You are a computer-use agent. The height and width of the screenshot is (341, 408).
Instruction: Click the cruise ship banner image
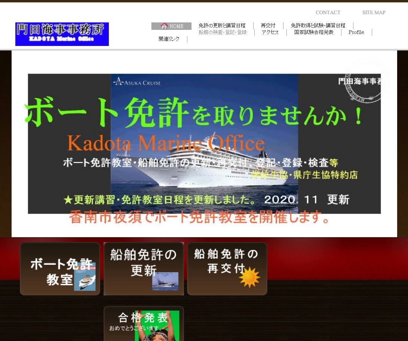tap(204, 144)
